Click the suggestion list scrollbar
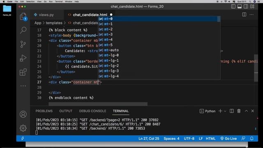The width and height of the screenshot is (263, 148). tap(219, 19)
